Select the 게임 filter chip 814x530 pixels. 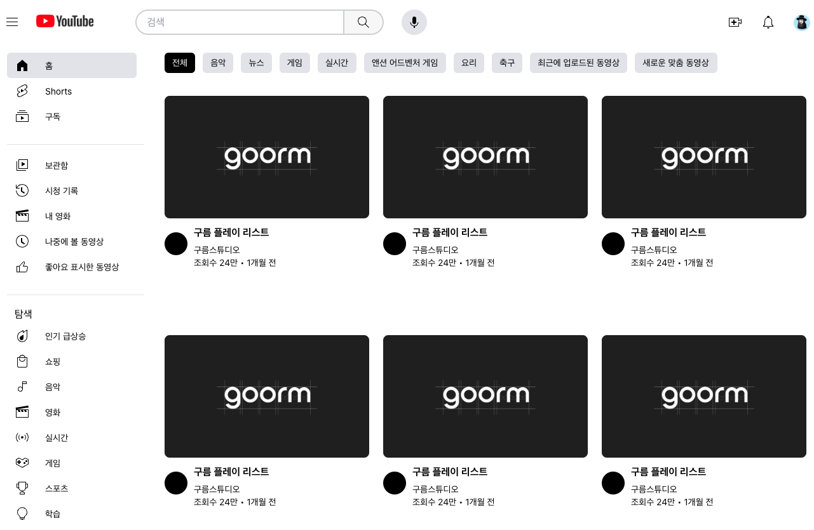click(x=295, y=63)
